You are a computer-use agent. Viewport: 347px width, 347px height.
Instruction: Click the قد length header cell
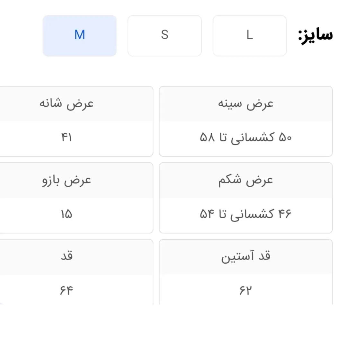click(67, 256)
